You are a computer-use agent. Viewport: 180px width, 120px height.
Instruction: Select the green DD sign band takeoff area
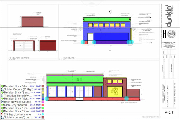click(75, 79)
